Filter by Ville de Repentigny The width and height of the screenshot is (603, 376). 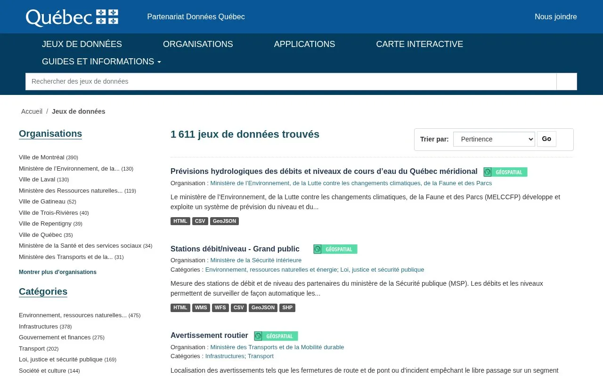(50, 224)
